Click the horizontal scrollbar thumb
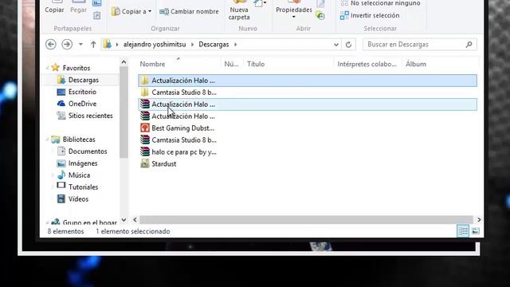Viewport: 510px width, 287px height. click(306, 220)
